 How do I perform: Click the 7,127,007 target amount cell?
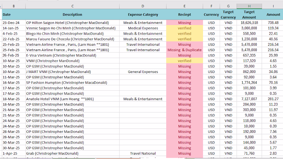[249, 99]
